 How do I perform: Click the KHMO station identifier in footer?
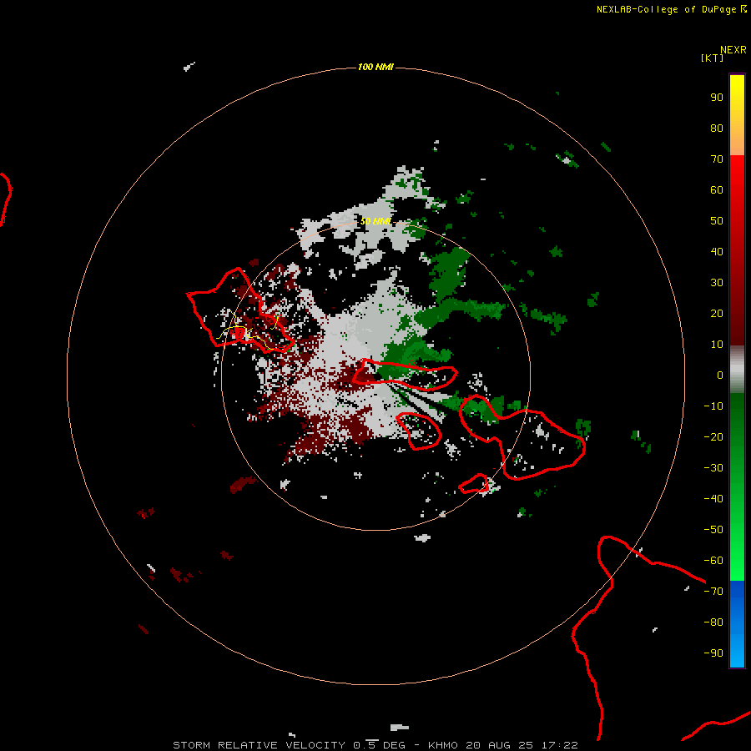coord(443,745)
